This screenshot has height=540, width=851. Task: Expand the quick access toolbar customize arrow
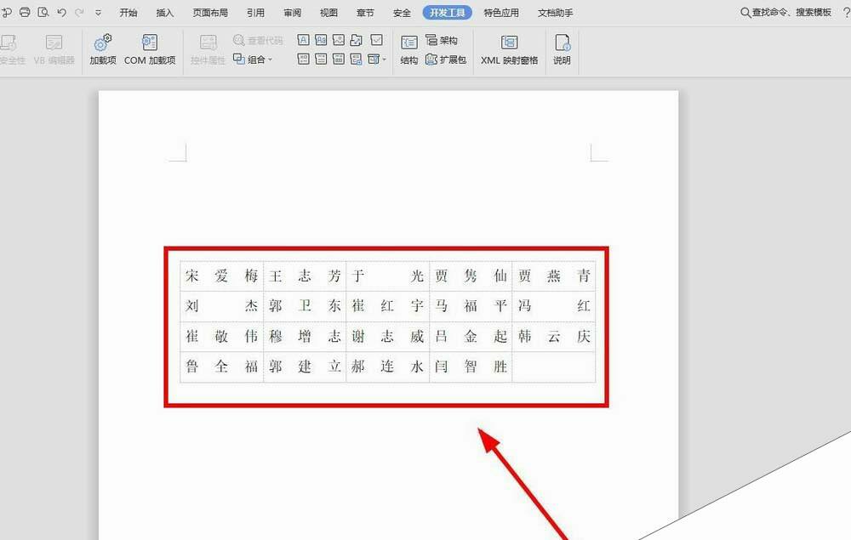click(98, 13)
